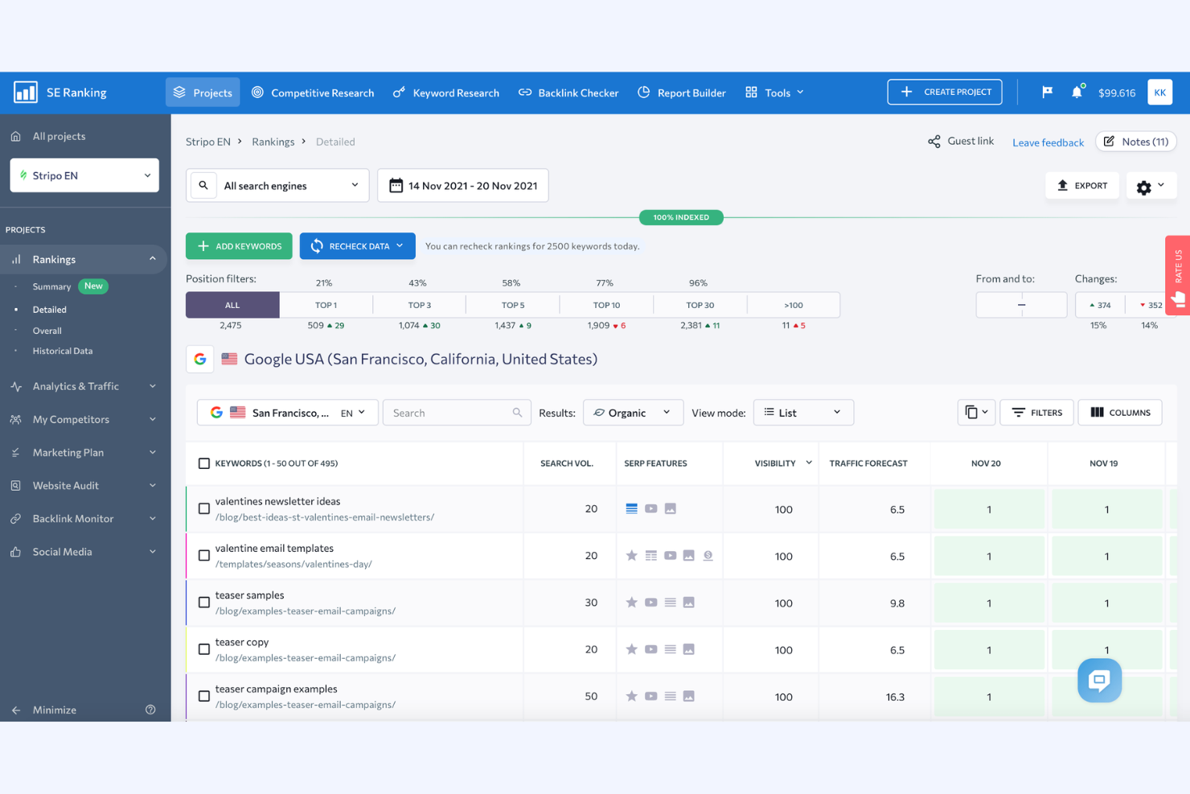The image size is (1190, 794).
Task: Open the Competitive Research menu
Action: coord(313,92)
